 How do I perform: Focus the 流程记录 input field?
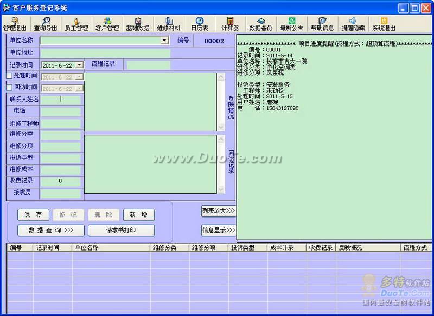click(x=149, y=65)
